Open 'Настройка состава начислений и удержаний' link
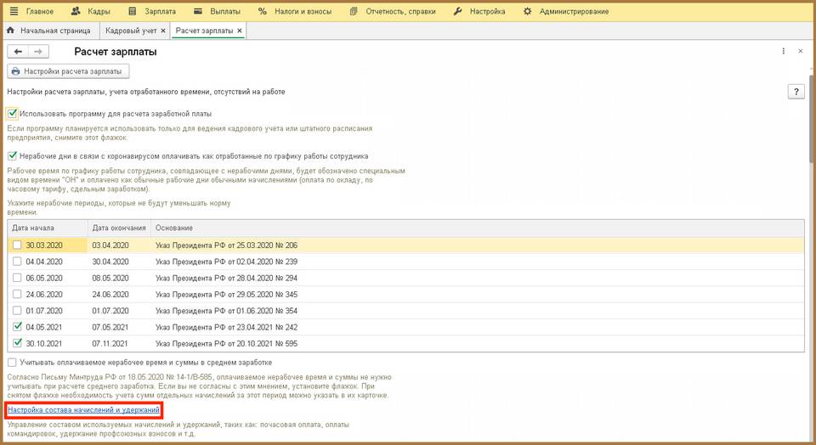 point(83,410)
